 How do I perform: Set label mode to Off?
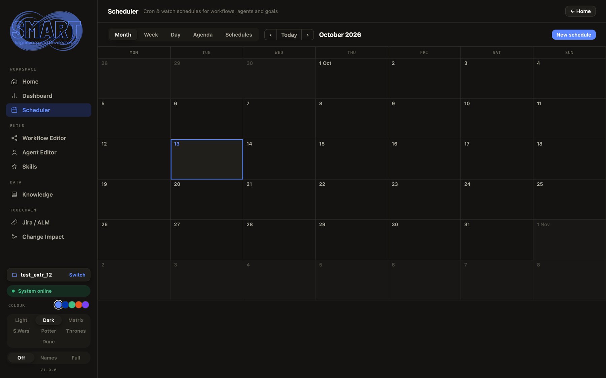click(x=21, y=358)
